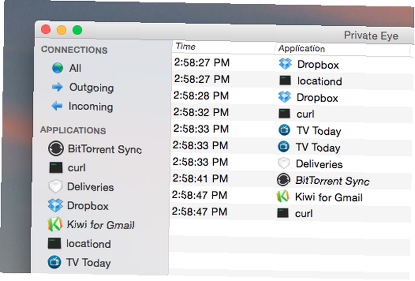Select locationd label in Applications list
415x281 pixels.
(x=88, y=244)
